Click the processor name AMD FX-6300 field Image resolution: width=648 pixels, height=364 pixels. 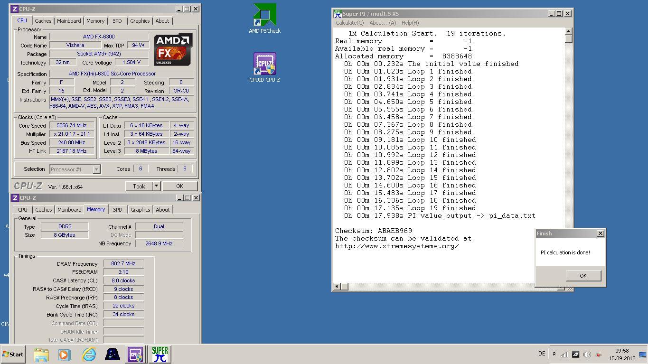[99, 37]
